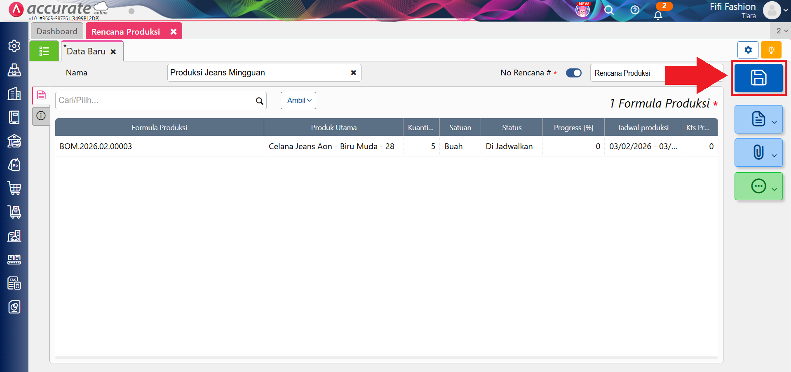This screenshot has height=372, width=791.
Task: Toggle the No Rencana auto-number switch
Action: (x=573, y=73)
